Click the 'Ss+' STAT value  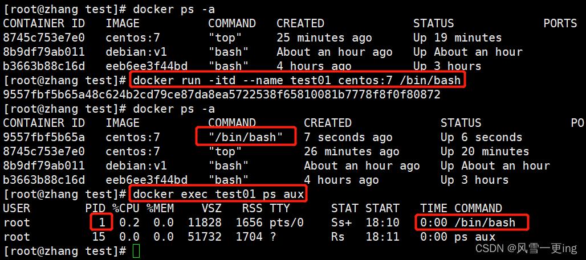pos(341,222)
